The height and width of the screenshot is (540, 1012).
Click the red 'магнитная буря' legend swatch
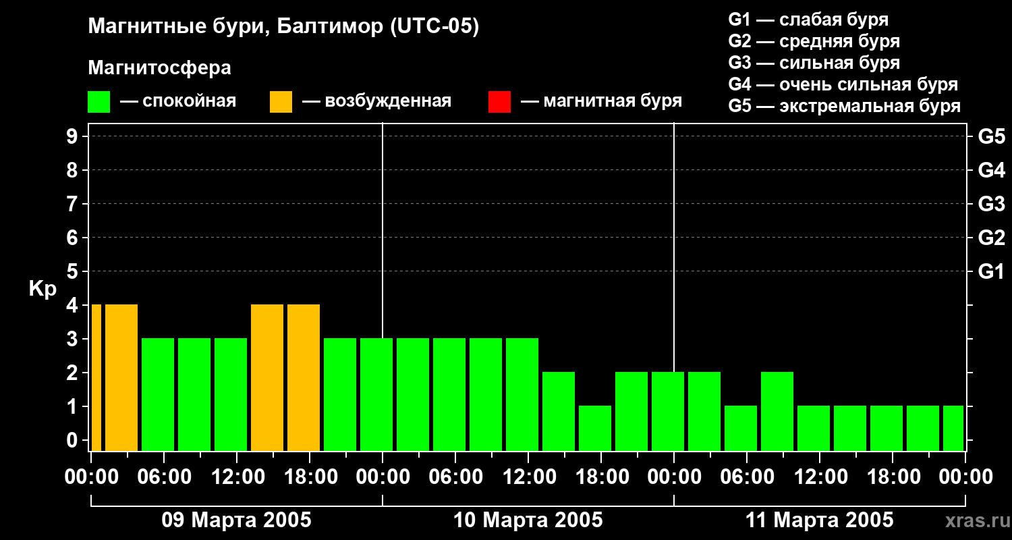pos(499,101)
